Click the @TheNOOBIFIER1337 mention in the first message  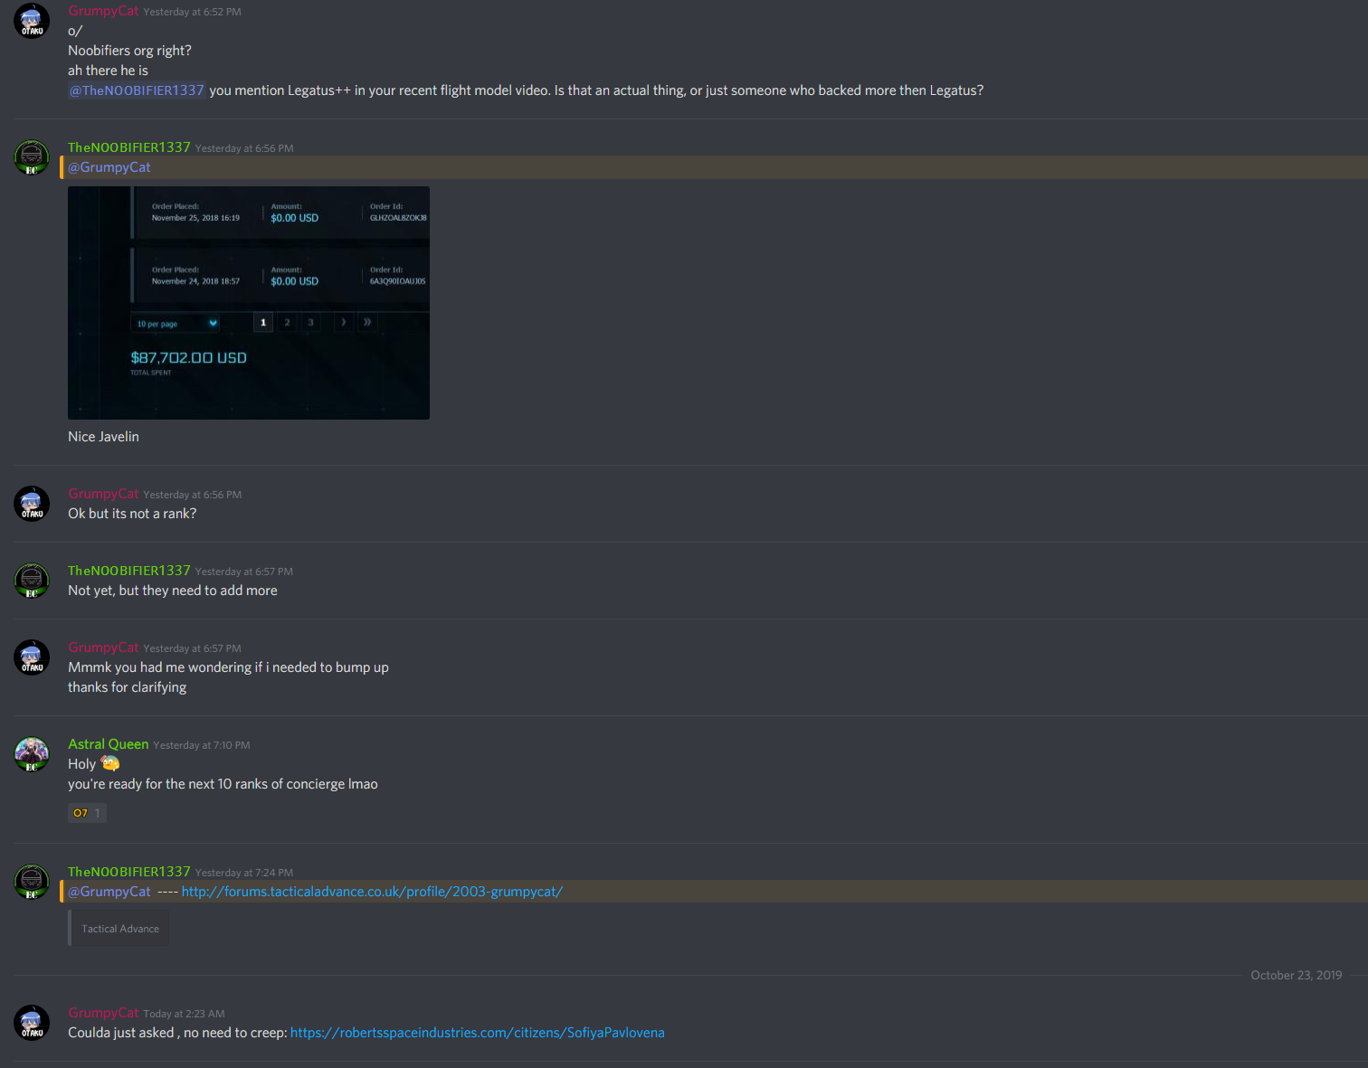coord(137,90)
